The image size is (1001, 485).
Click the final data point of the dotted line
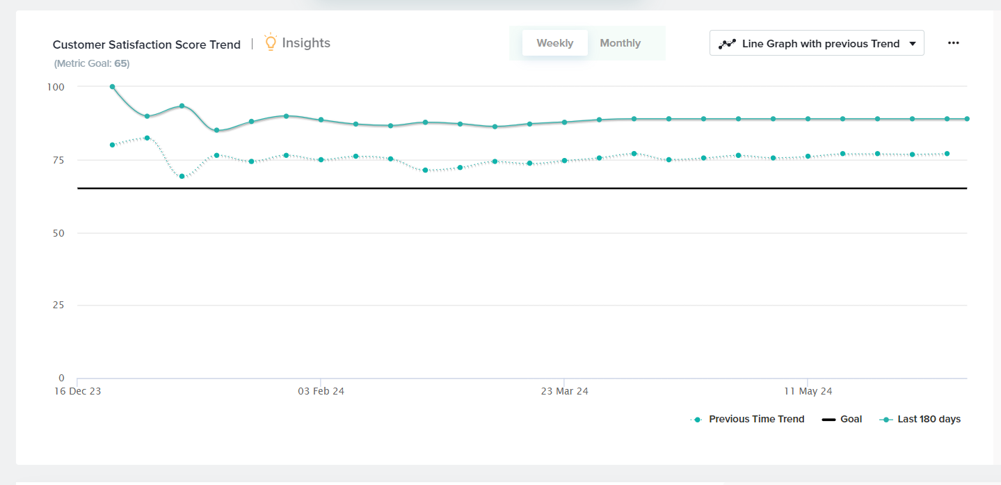pyautogui.click(x=947, y=154)
